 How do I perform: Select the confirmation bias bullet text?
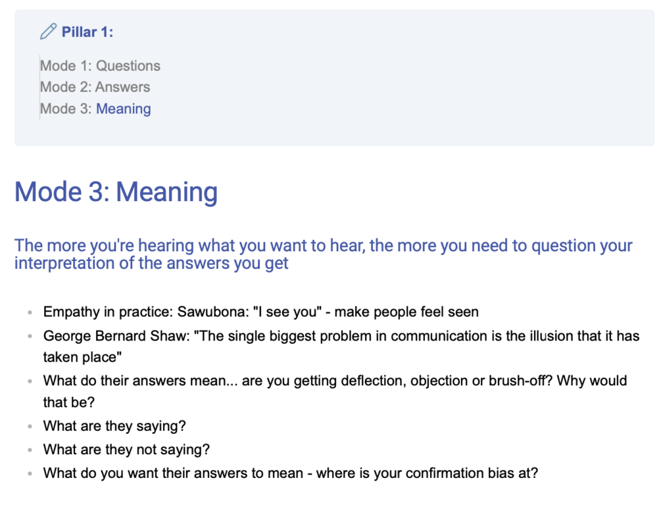point(291,473)
